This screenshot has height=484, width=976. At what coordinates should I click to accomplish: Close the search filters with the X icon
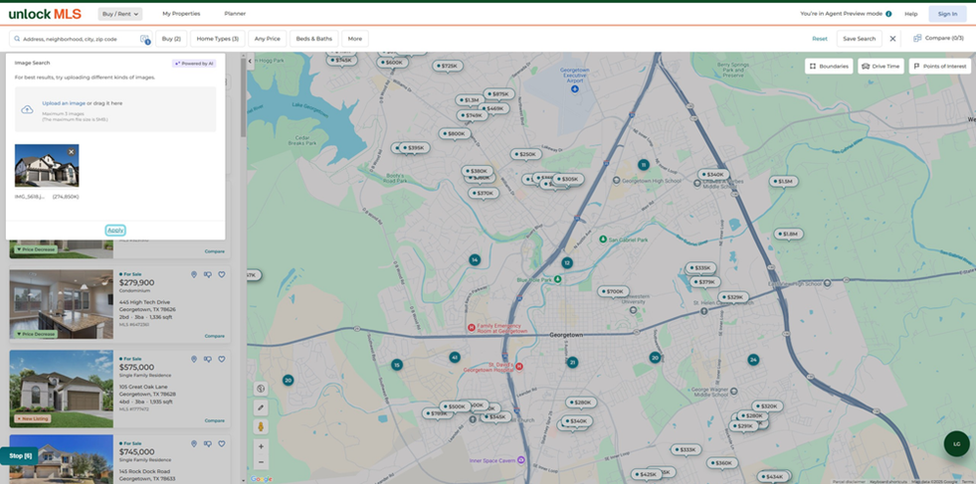click(892, 39)
